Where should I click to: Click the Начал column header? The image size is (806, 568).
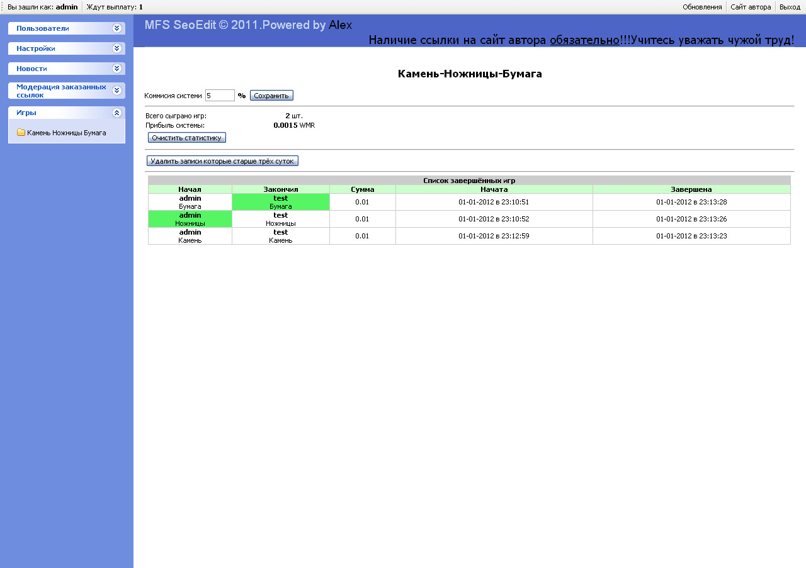[x=190, y=189]
